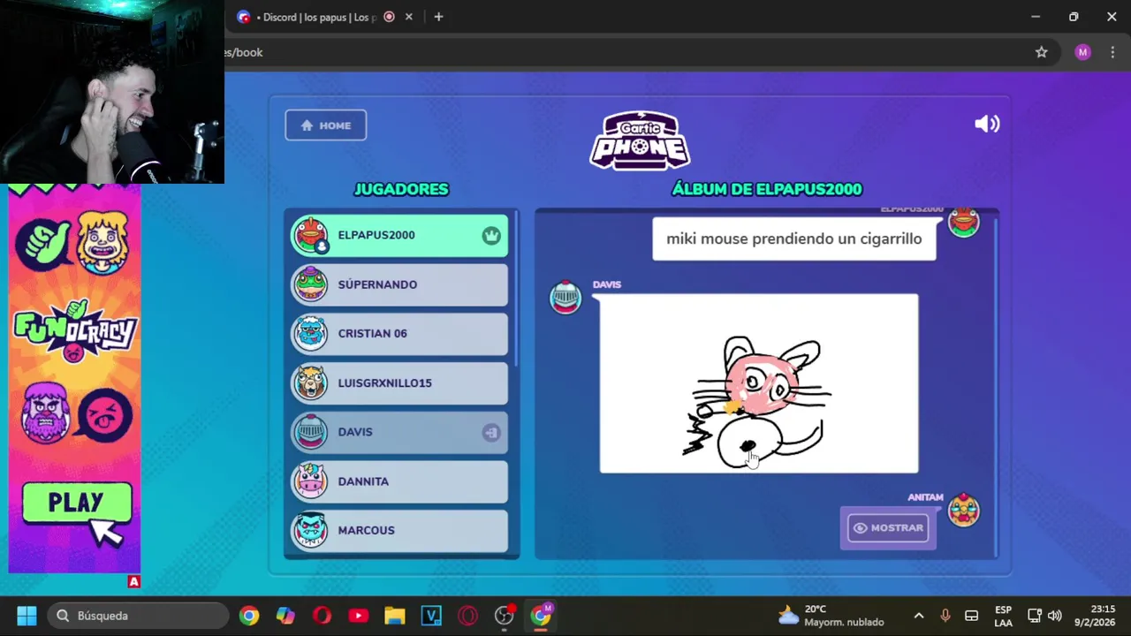Open Google Chrome from the taskbar

click(249, 616)
